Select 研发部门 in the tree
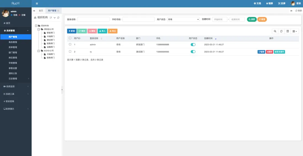303x156 pixels. [x=50, y=33]
